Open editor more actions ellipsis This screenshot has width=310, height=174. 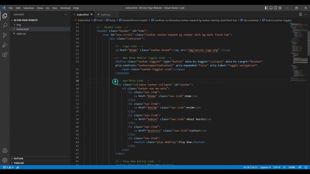[x=306, y=14]
